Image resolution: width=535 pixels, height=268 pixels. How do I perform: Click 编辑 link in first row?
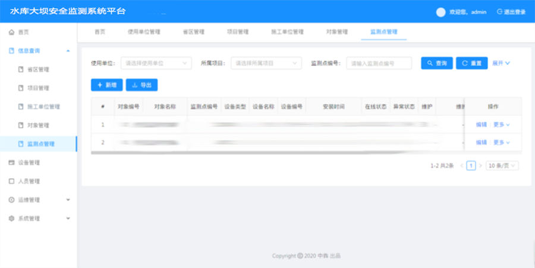pyautogui.click(x=481, y=125)
